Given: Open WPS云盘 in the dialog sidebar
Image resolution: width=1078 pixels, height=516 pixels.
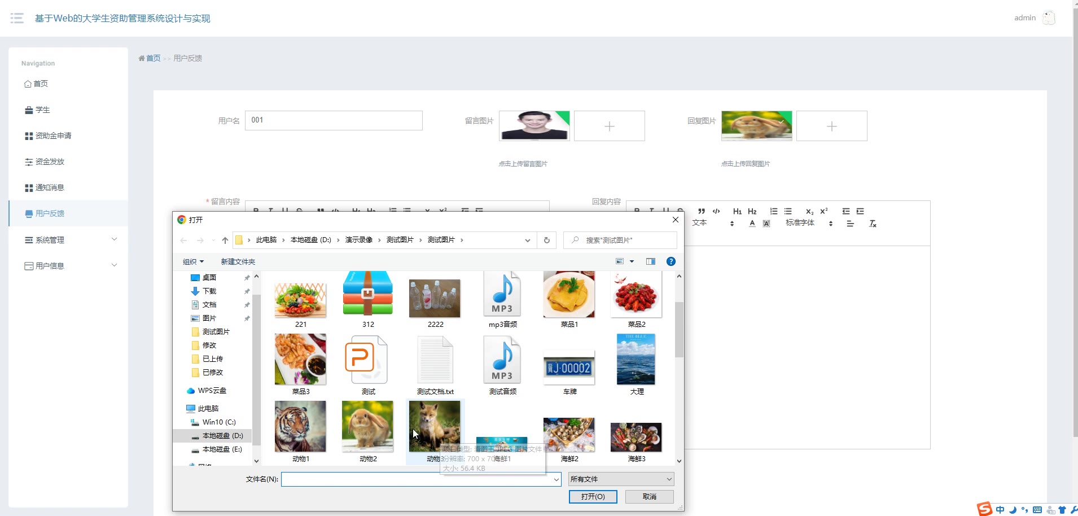Looking at the screenshot, I should (212, 390).
